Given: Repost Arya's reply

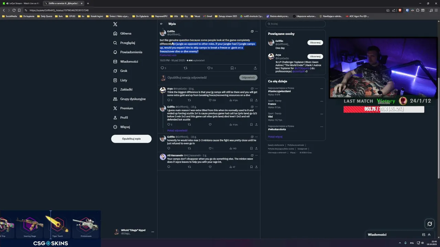Looking at the screenshot, I should [189, 100].
